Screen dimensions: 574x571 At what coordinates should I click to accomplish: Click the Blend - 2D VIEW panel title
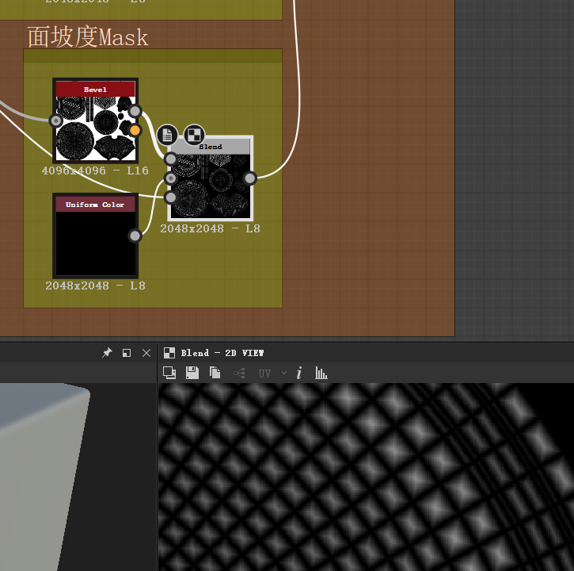click(222, 353)
